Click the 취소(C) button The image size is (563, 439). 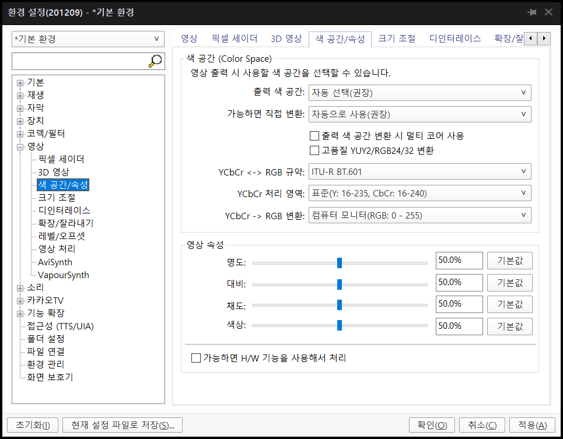click(x=482, y=425)
